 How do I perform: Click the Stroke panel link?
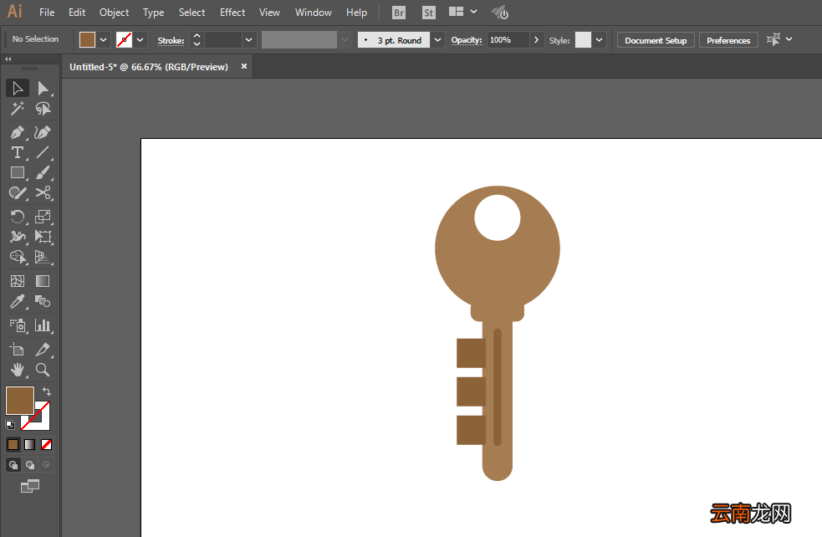[171, 40]
